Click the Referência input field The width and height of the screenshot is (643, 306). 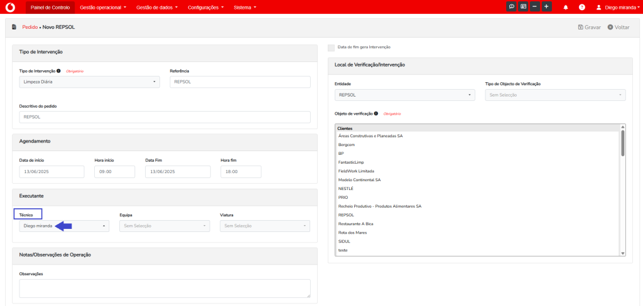pos(240,82)
